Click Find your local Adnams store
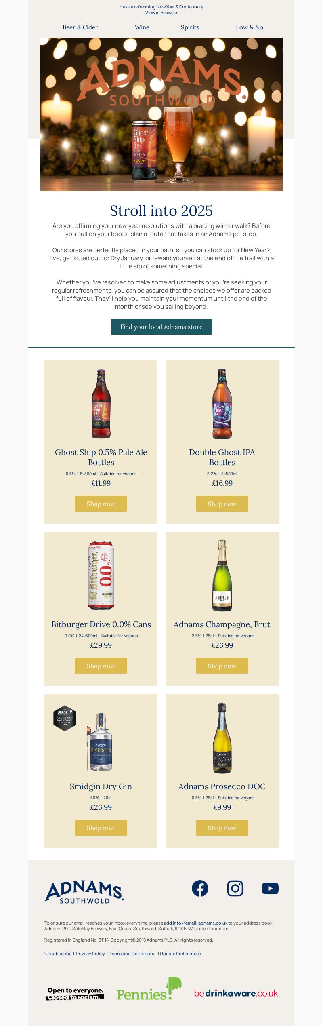This screenshot has height=1026, width=323. [x=161, y=327]
